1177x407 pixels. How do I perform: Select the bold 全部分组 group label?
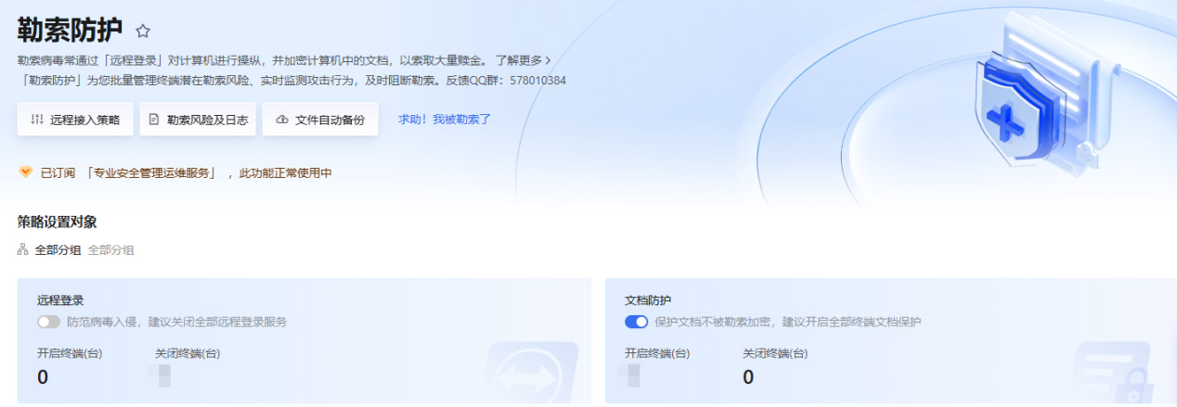tap(58, 250)
